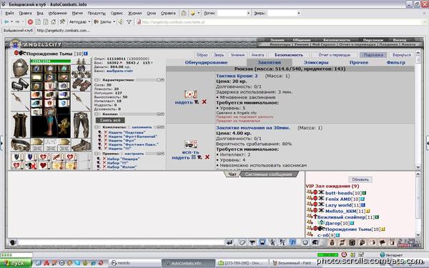Click the smiley face icon in chat toolbar
The height and width of the screenshot is (268, 429).
pos(305,242)
